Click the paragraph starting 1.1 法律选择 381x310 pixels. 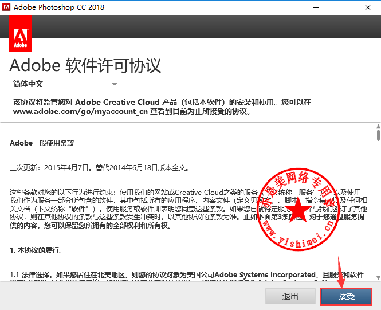click(x=187, y=276)
